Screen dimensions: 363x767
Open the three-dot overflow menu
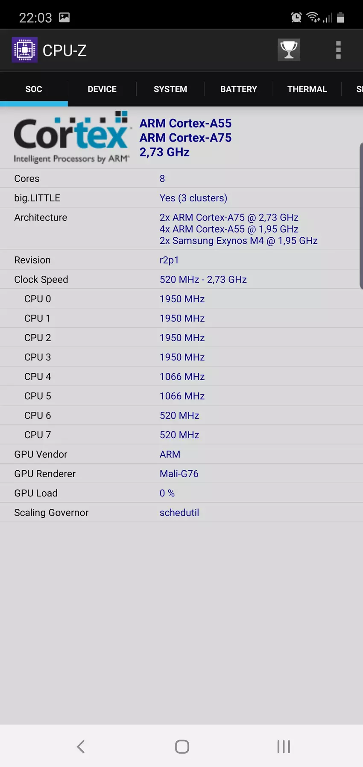click(x=338, y=50)
